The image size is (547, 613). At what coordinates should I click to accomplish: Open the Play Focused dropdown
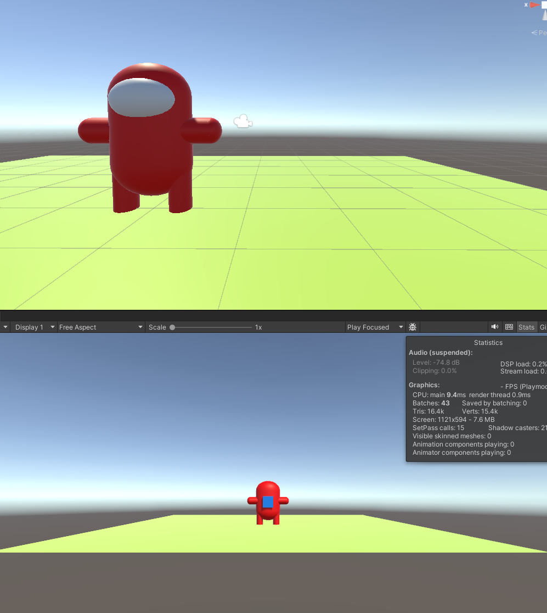click(375, 327)
